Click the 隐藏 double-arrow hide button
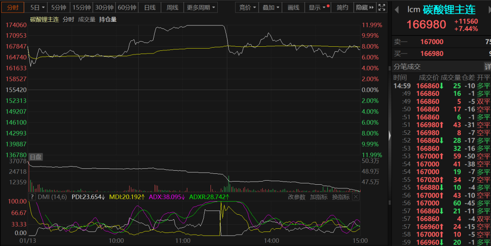The height and width of the screenshot is (246, 491). pyautogui.click(x=365, y=8)
